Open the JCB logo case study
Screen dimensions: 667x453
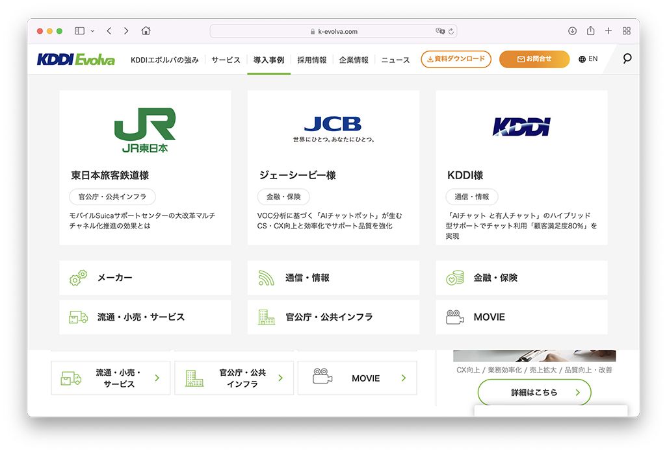tap(333, 129)
